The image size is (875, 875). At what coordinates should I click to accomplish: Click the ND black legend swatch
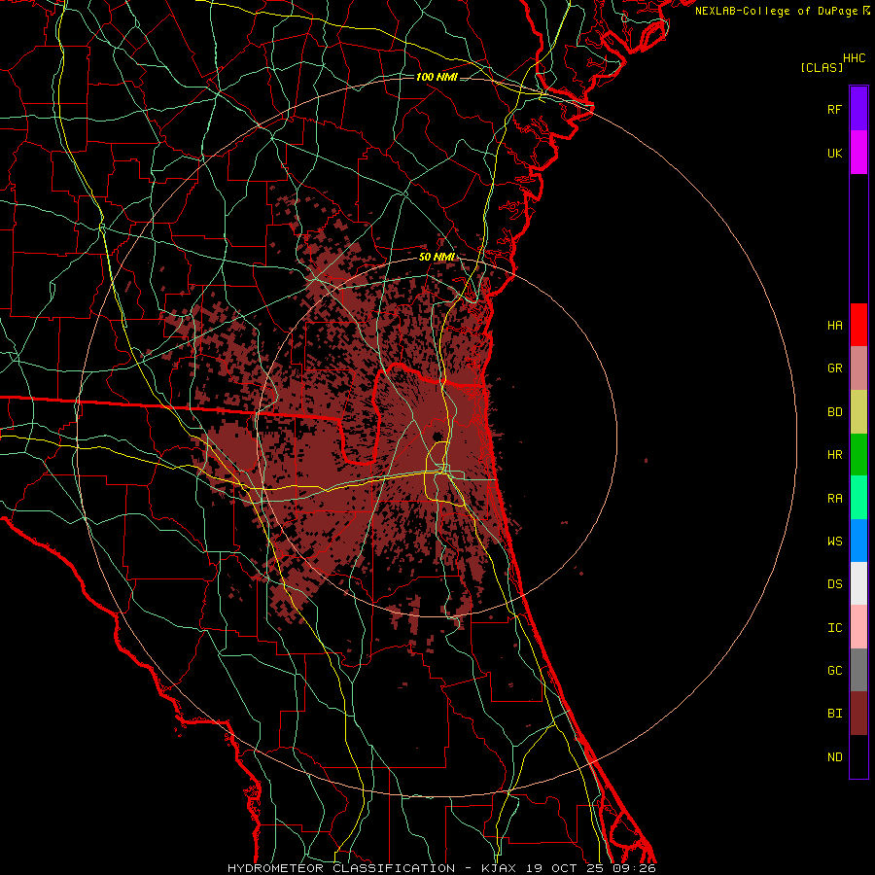pos(858,756)
